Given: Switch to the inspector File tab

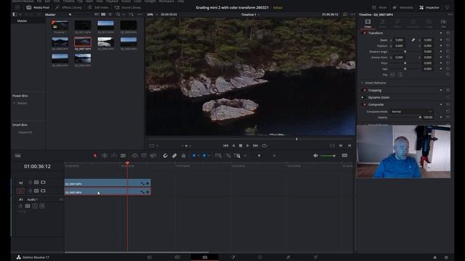Looking at the screenshot, I should pyautogui.click(x=443, y=23).
